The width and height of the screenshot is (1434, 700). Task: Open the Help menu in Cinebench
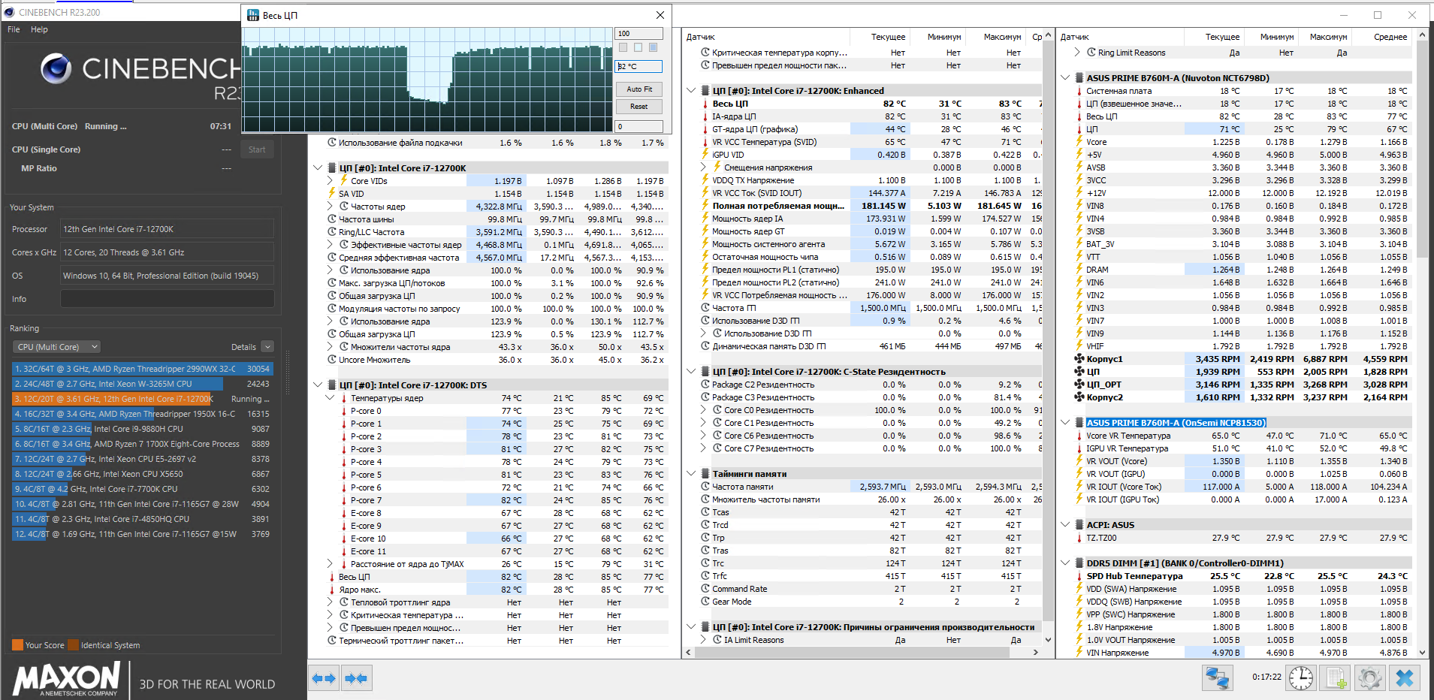[x=39, y=29]
